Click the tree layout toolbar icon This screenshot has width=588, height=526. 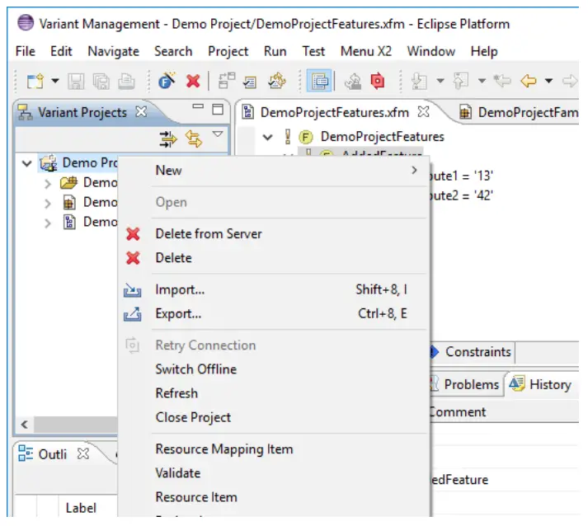[x=227, y=81]
